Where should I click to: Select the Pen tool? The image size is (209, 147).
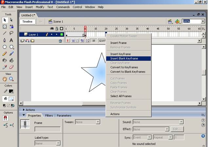coord(5,40)
